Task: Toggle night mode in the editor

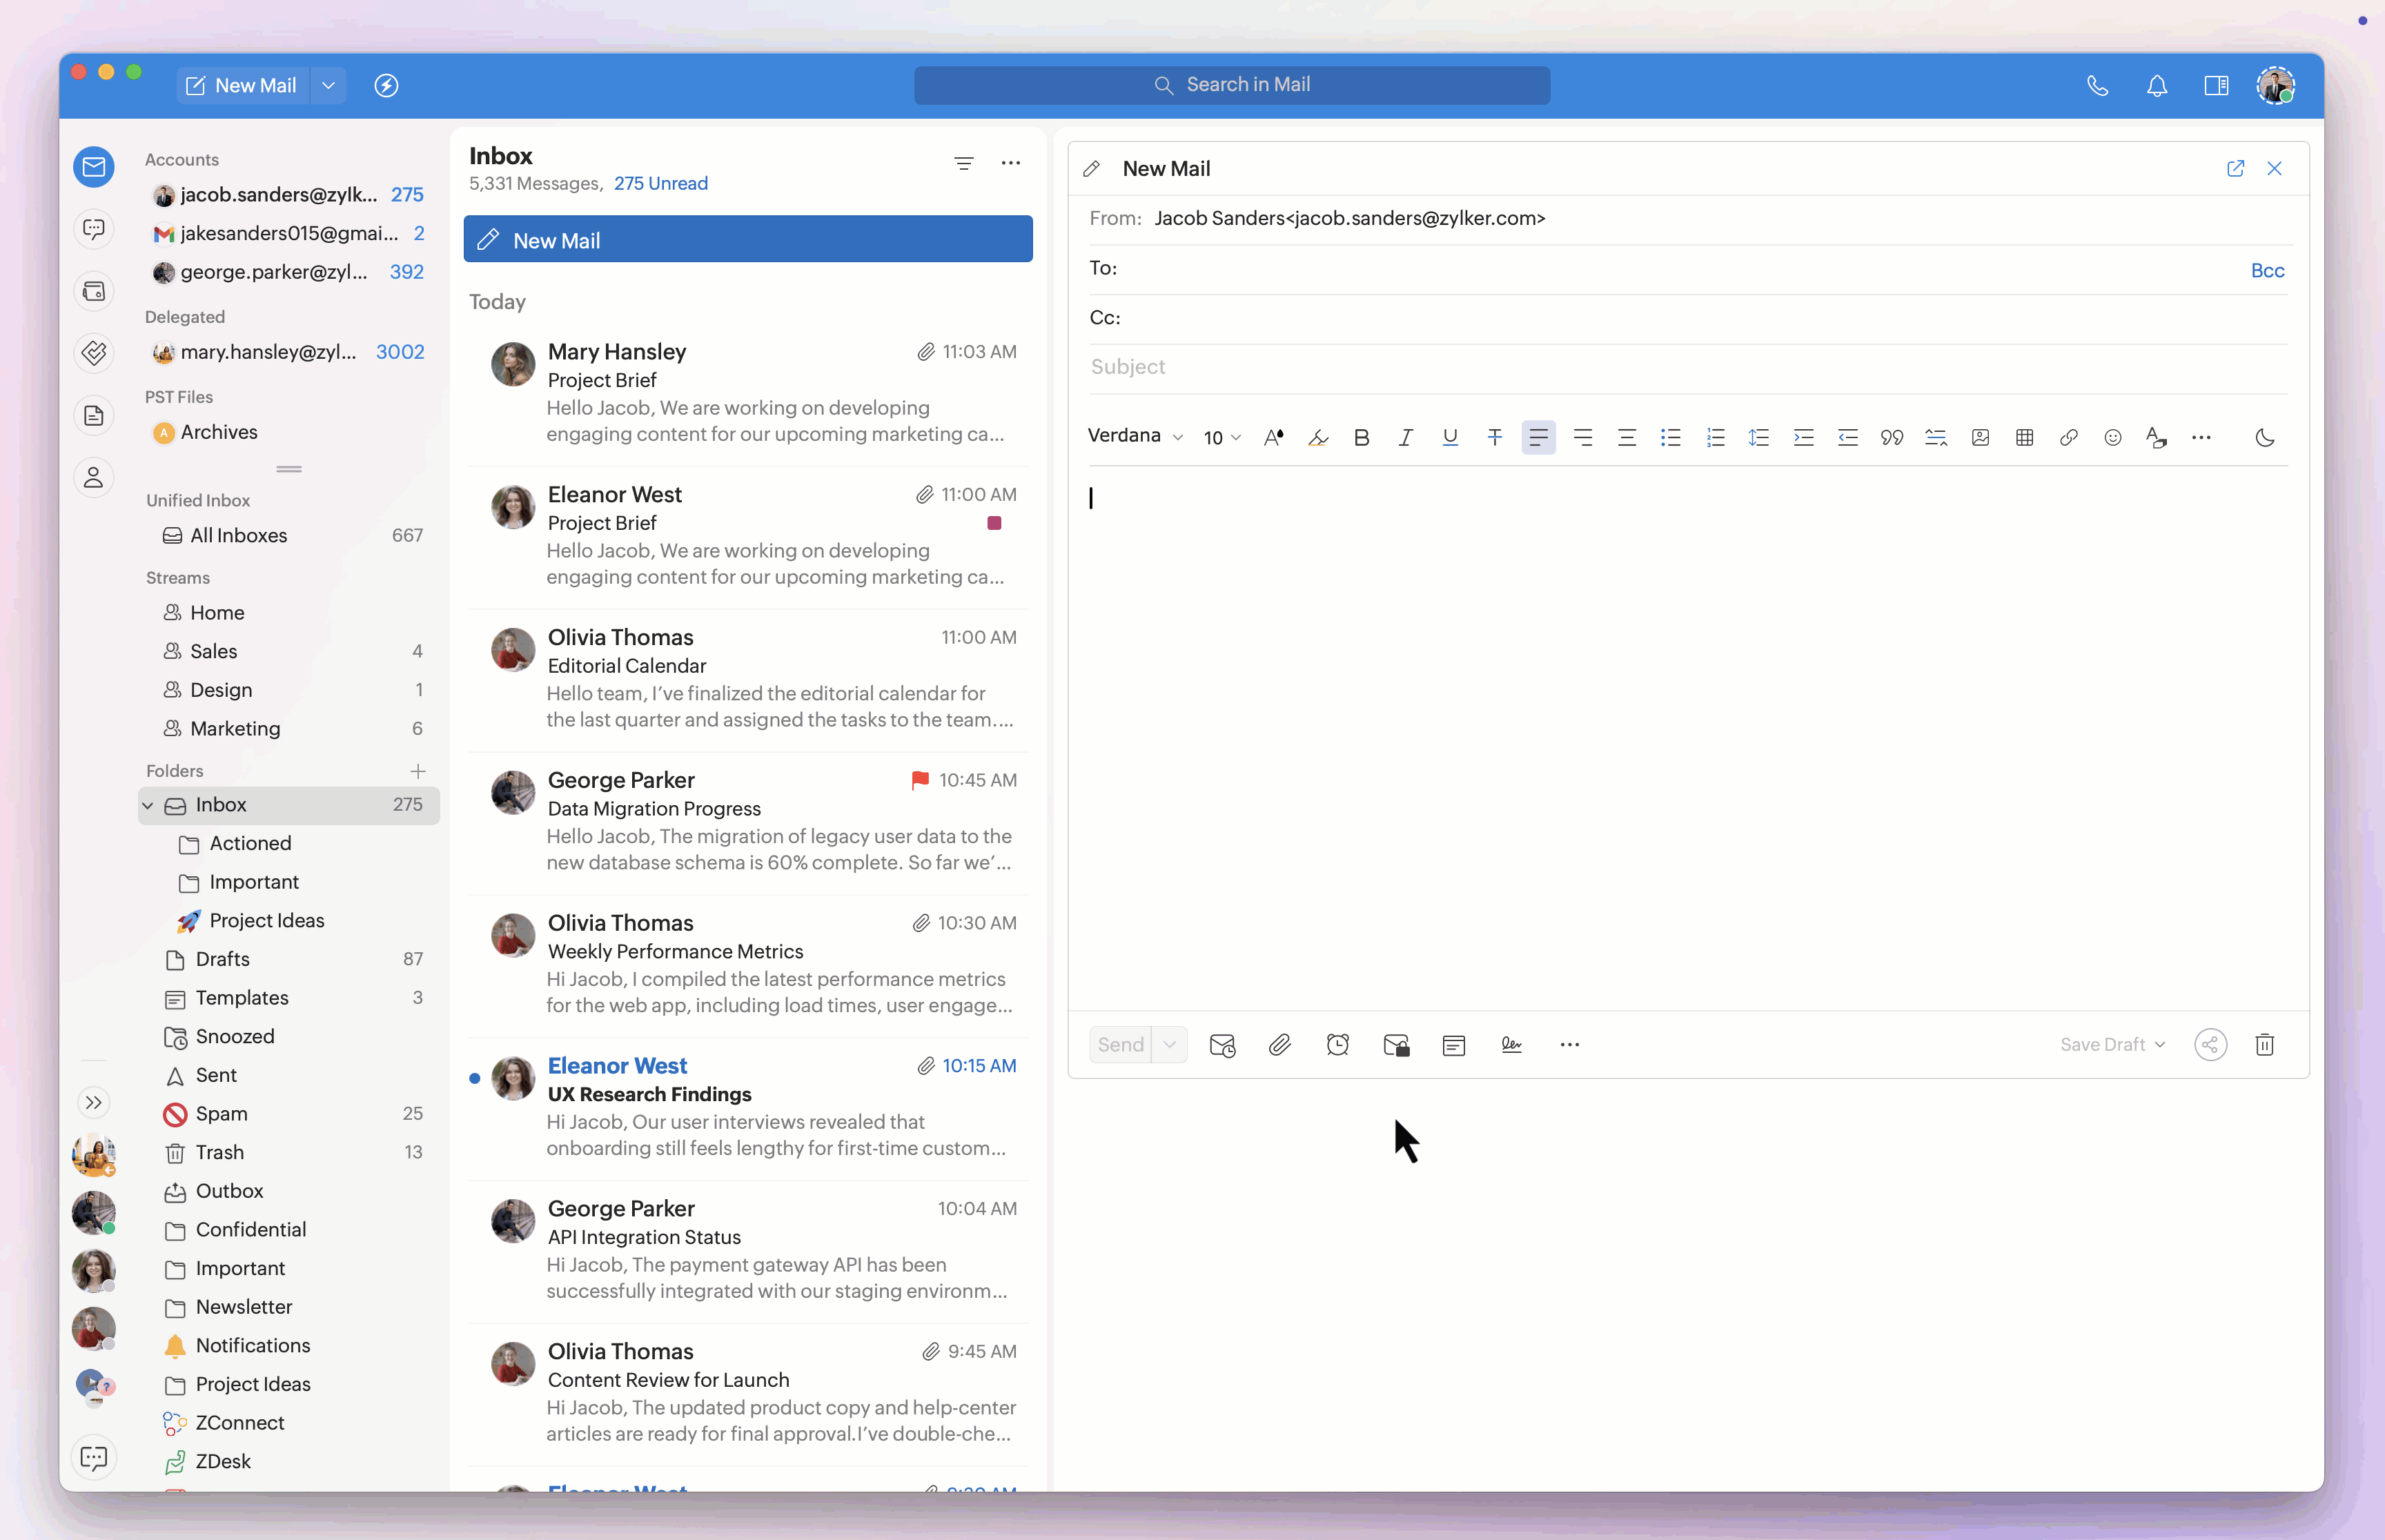Action: click(x=2264, y=437)
